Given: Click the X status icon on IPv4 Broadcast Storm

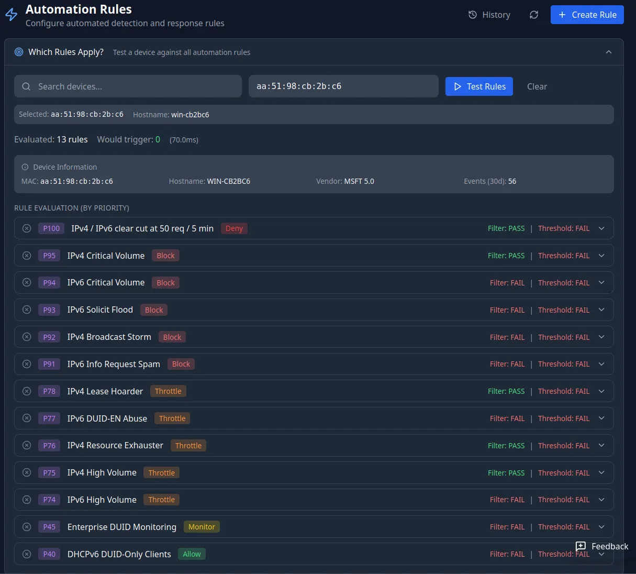Looking at the screenshot, I should pyautogui.click(x=27, y=337).
